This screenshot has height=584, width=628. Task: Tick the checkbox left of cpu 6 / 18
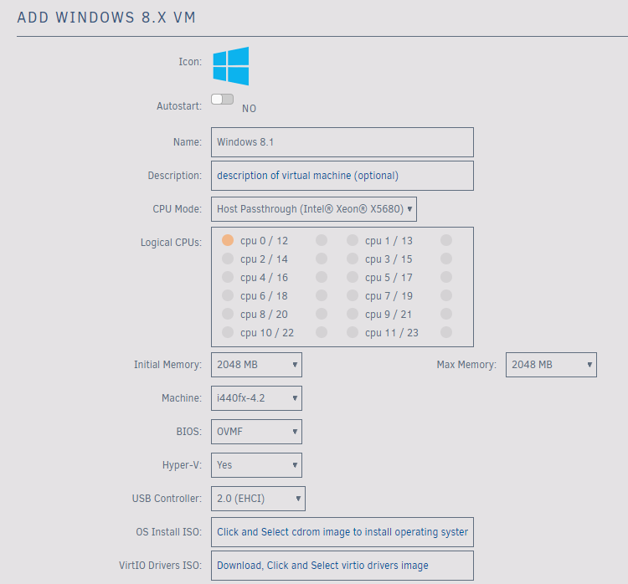(x=228, y=296)
